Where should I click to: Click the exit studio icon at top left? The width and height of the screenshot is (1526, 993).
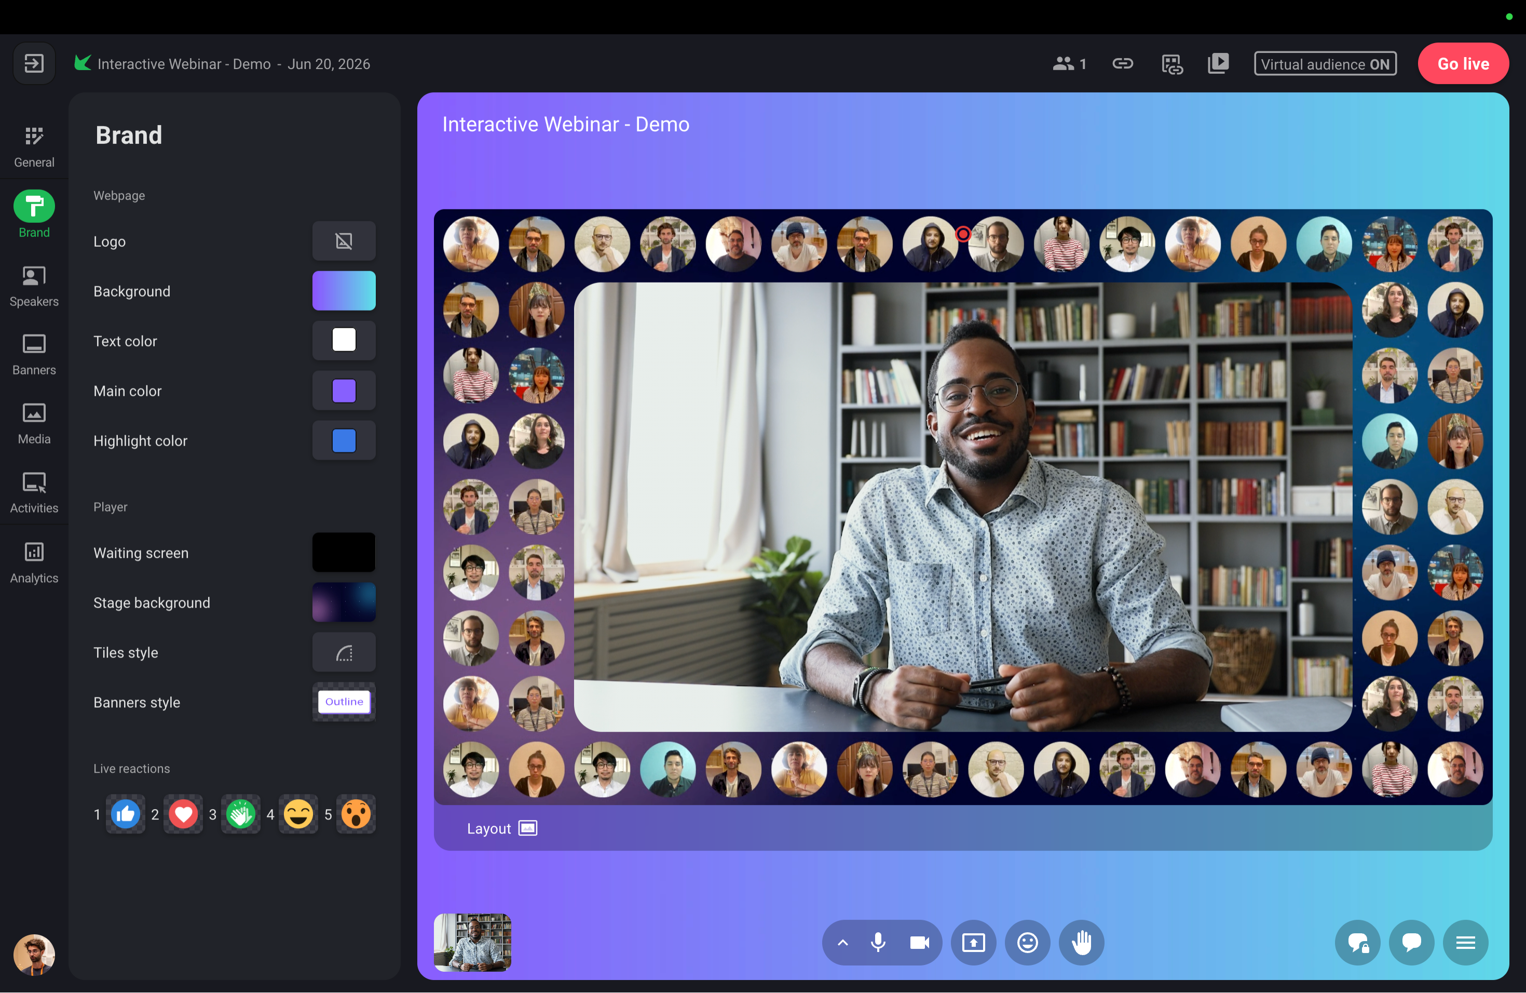(34, 63)
